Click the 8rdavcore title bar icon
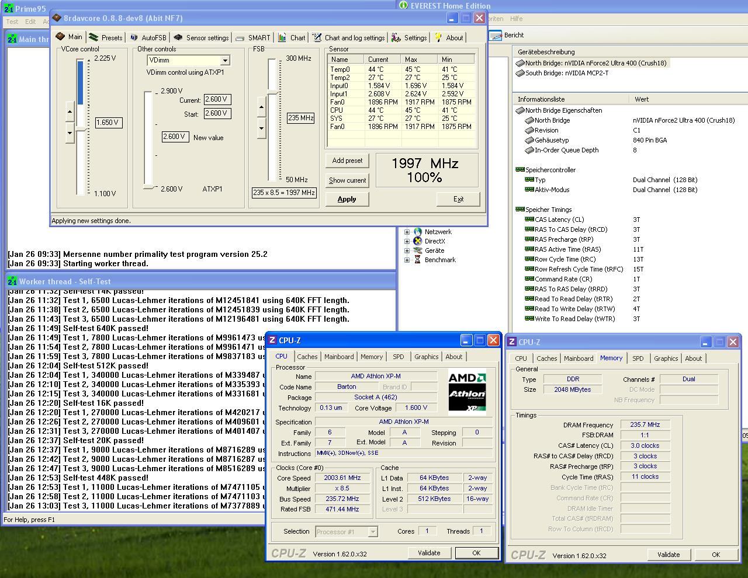Image resolution: width=748 pixels, height=578 pixels. pos(57,18)
